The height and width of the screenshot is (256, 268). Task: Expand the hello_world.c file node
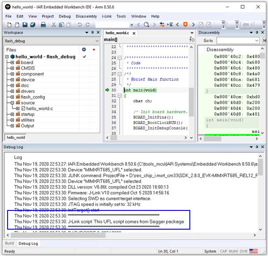click(17, 109)
